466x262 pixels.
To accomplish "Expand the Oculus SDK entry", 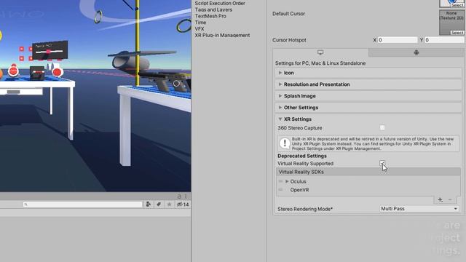I will (x=287, y=181).
